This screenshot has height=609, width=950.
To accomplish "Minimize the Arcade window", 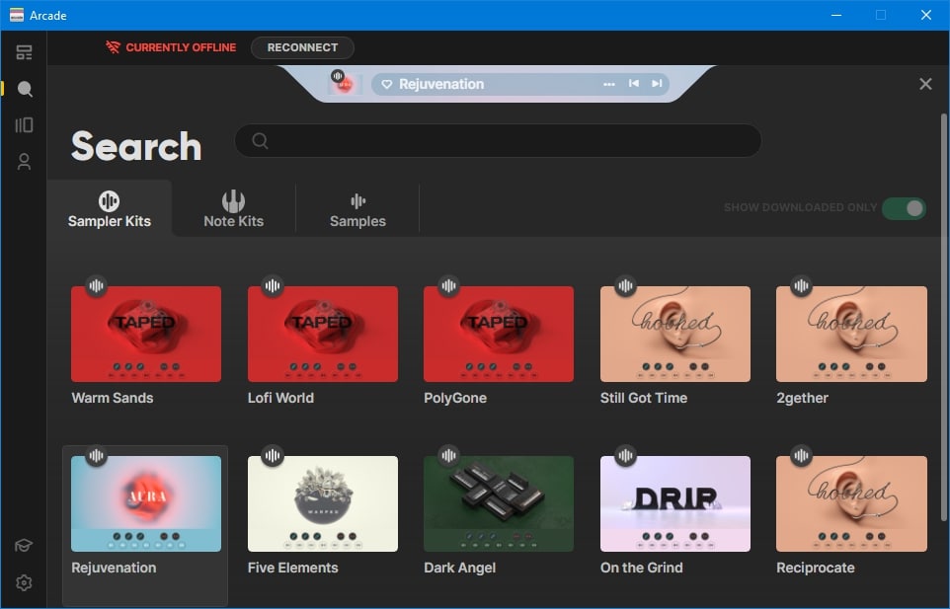I will click(x=836, y=15).
